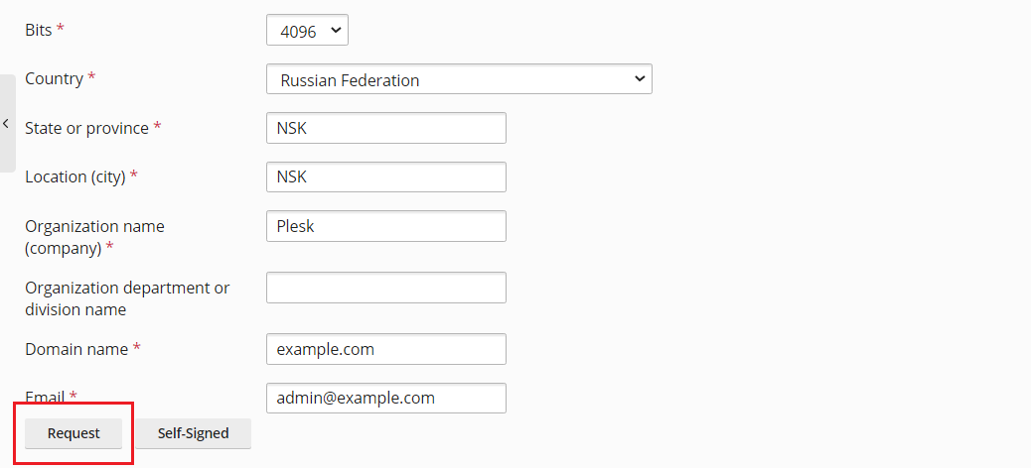Click the "State or province" label
Viewport: 1031px width, 468px height.
point(86,128)
